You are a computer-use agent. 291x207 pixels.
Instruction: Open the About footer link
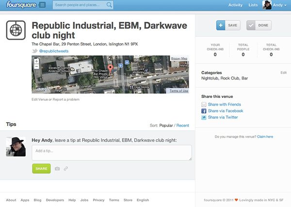pyautogui.click(x=11, y=200)
